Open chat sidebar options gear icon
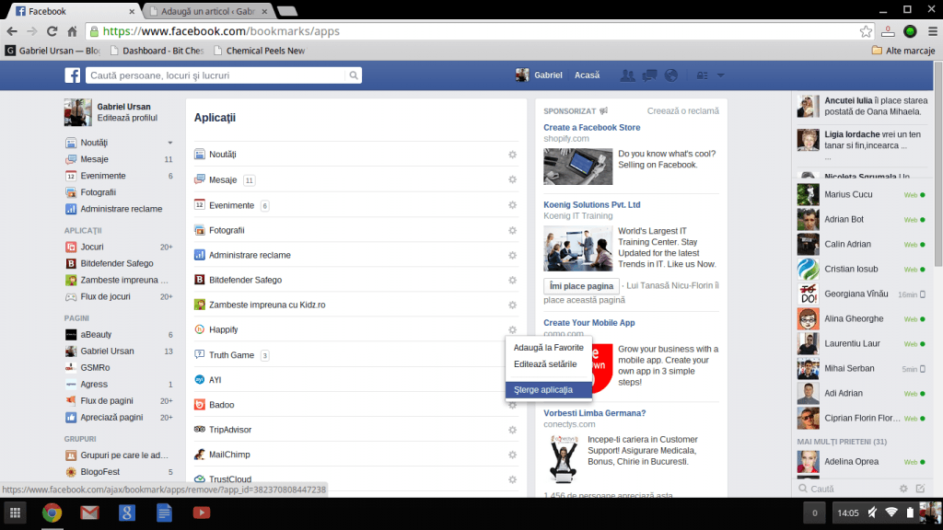Viewport: 943px width, 530px height. (903, 490)
